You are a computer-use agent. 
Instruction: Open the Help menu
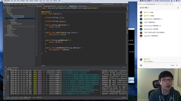click(59, 1)
